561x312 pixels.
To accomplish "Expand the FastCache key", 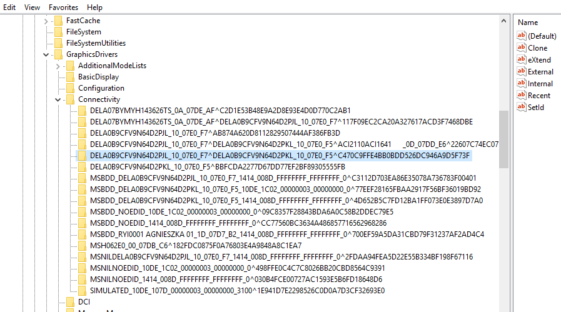I will pos(46,21).
